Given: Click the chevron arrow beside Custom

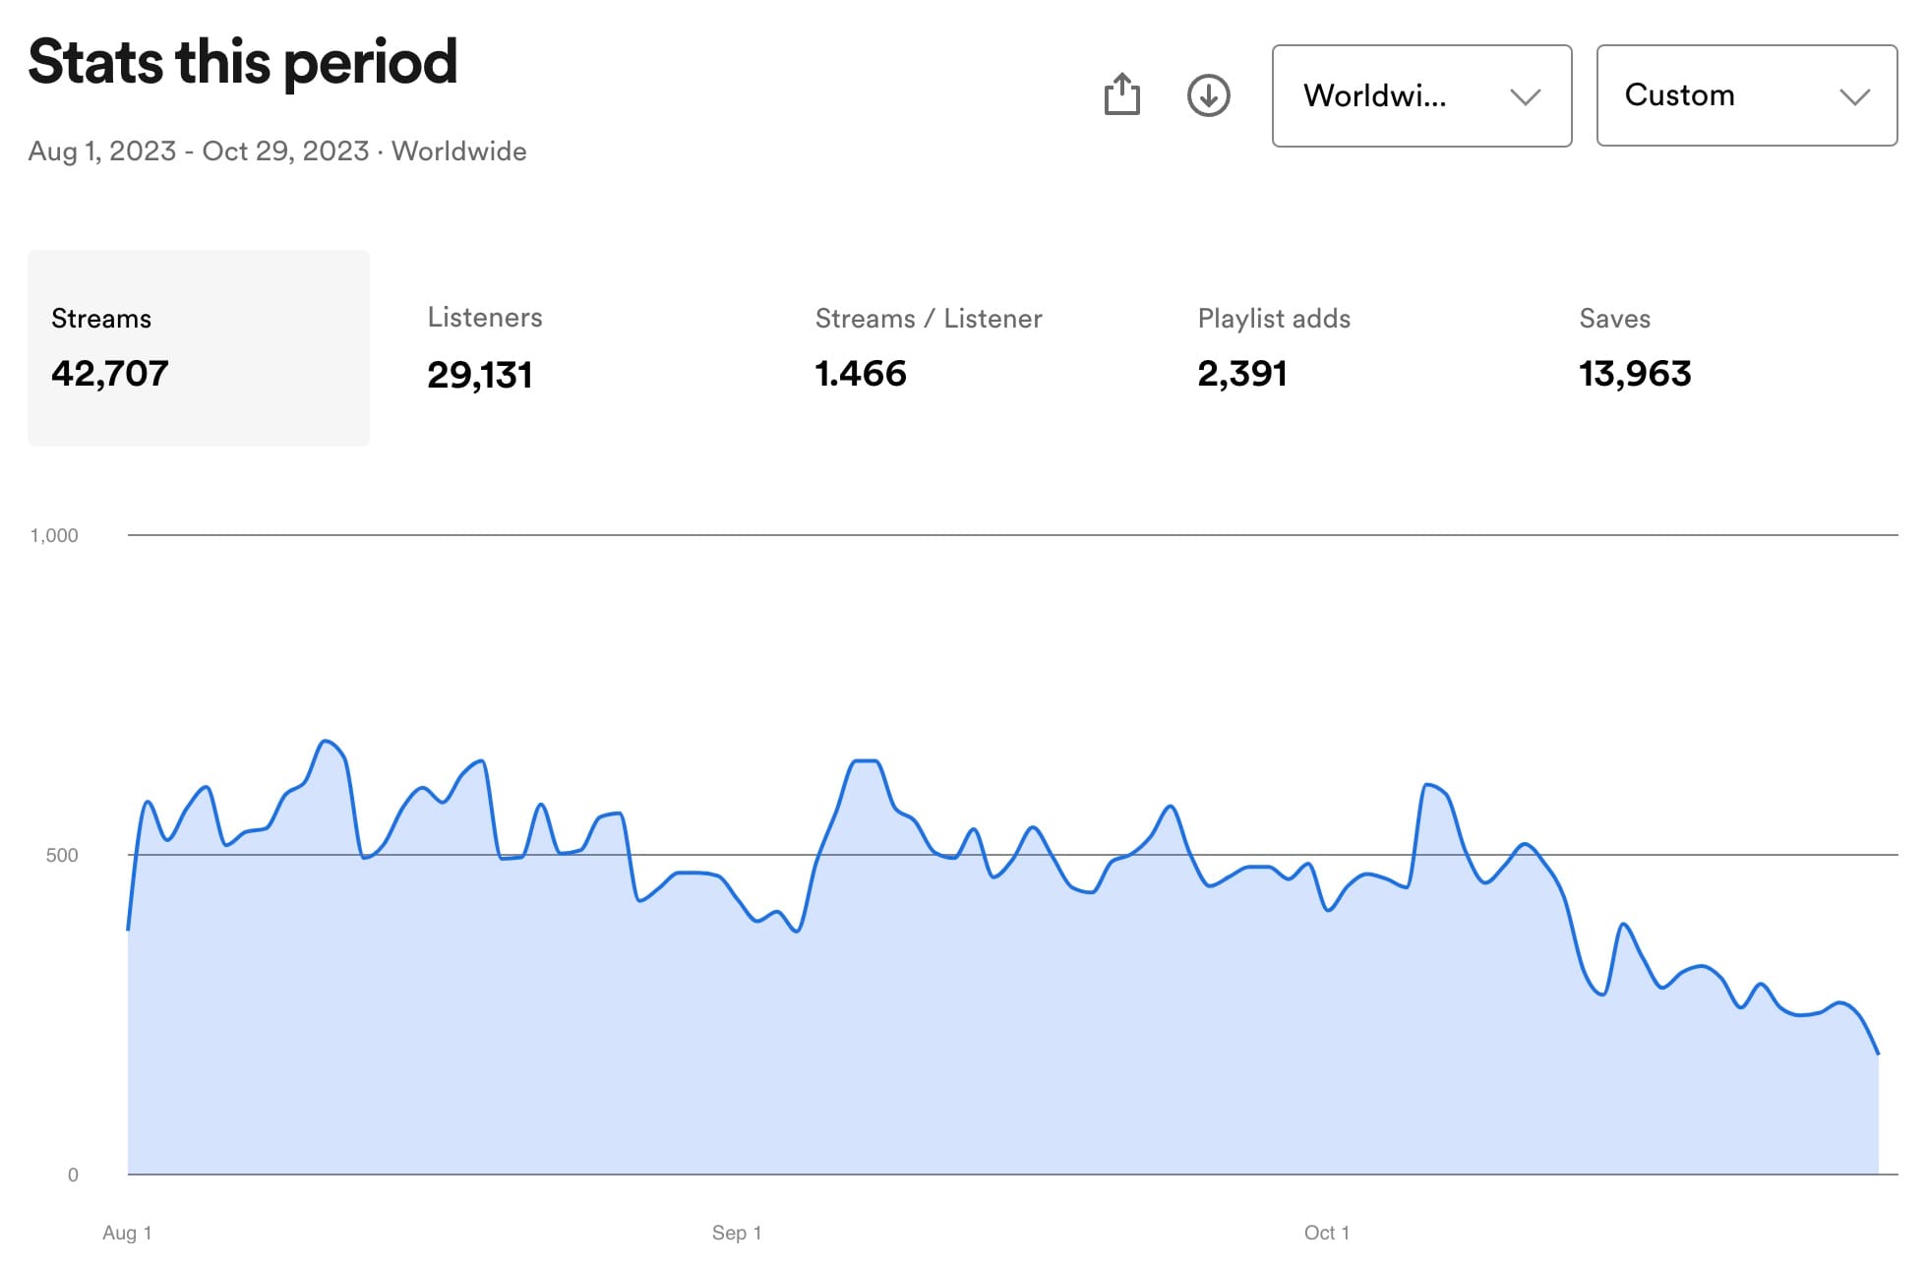Looking at the screenshot, I should pos(1854,96).
